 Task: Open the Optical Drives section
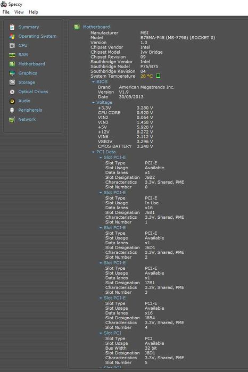[x=33, y=92]
